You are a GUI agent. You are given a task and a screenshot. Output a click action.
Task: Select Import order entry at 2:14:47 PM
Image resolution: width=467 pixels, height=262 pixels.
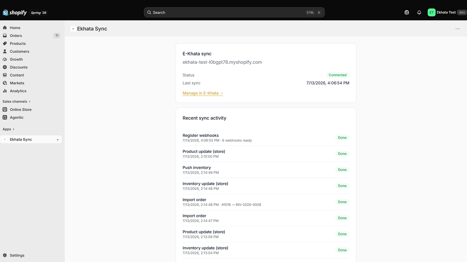pyautogui.click(x=266, y=218)
